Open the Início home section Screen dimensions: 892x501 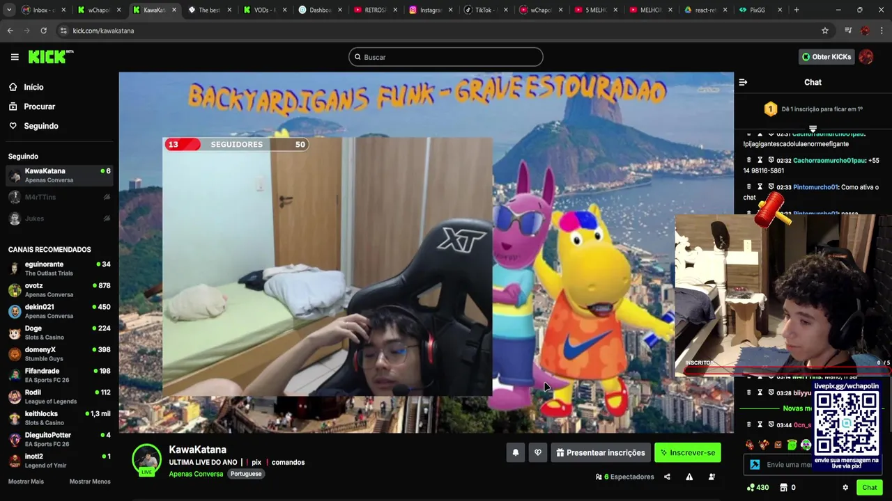(26, 87)
